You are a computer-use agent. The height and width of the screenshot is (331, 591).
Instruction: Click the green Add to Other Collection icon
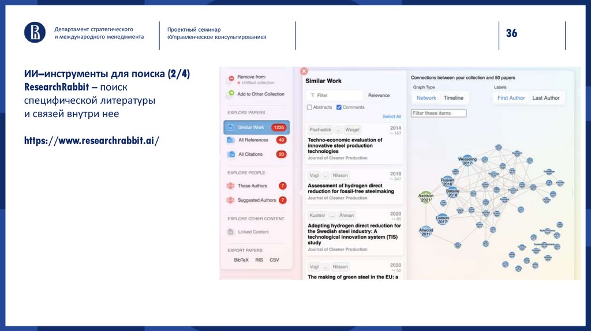(231, 93)
